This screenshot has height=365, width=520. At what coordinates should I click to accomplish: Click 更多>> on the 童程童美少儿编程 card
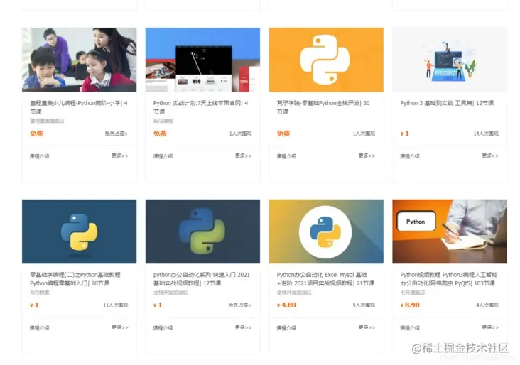click(120, 156)
